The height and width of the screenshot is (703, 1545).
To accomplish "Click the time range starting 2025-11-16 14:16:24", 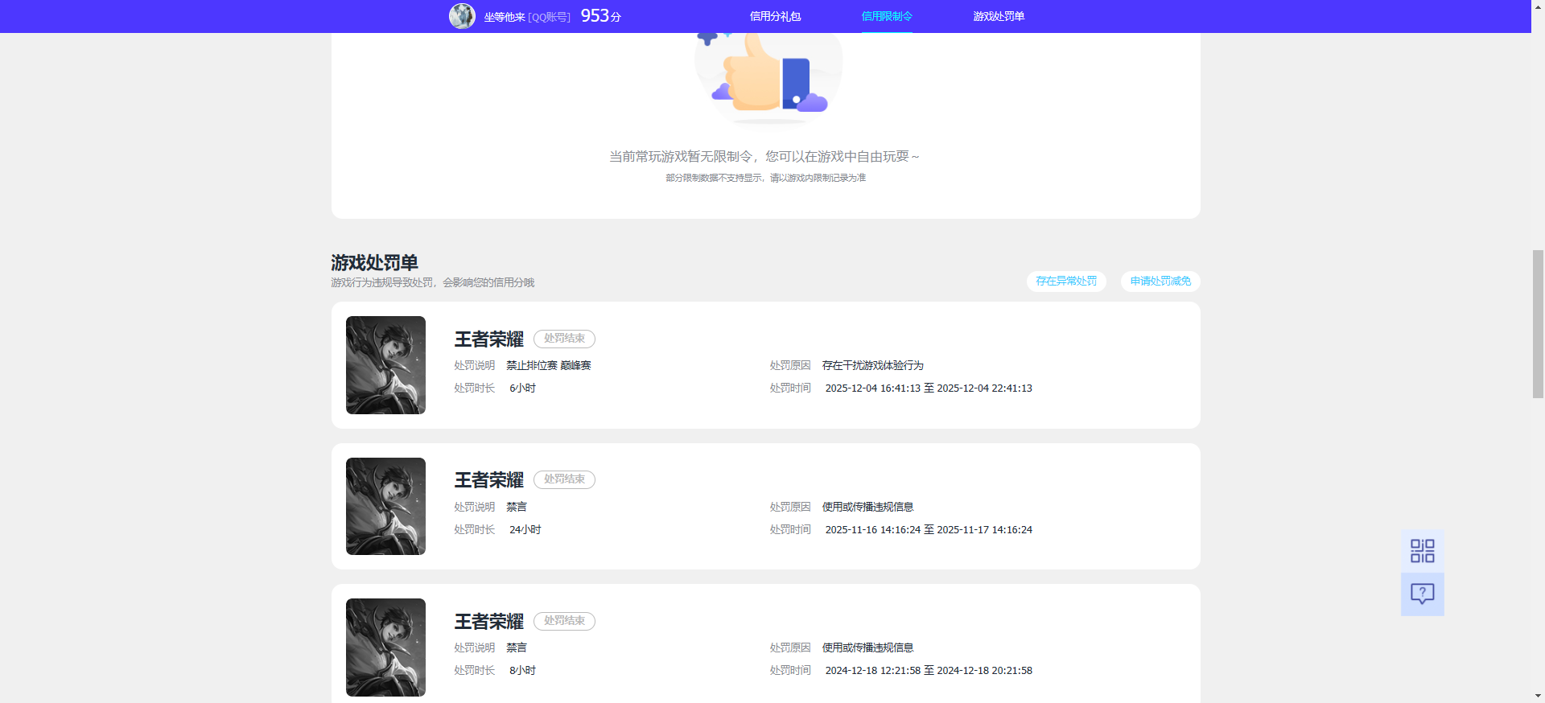I will (929, 529).
